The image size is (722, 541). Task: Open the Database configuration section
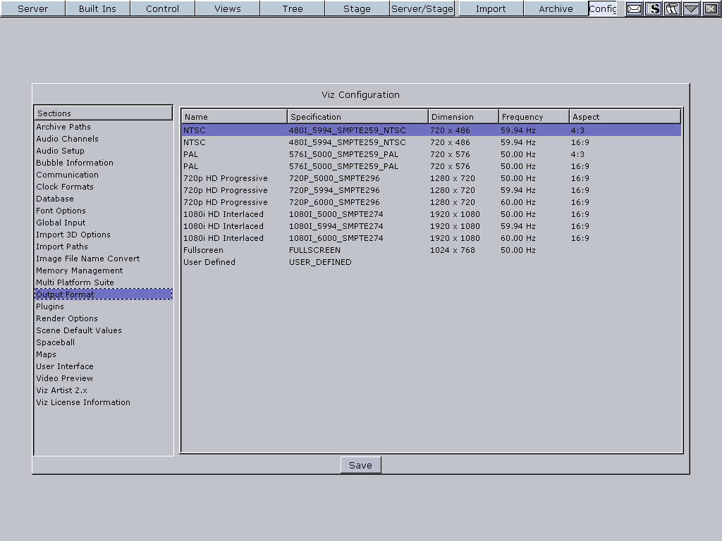coord(54,199)
